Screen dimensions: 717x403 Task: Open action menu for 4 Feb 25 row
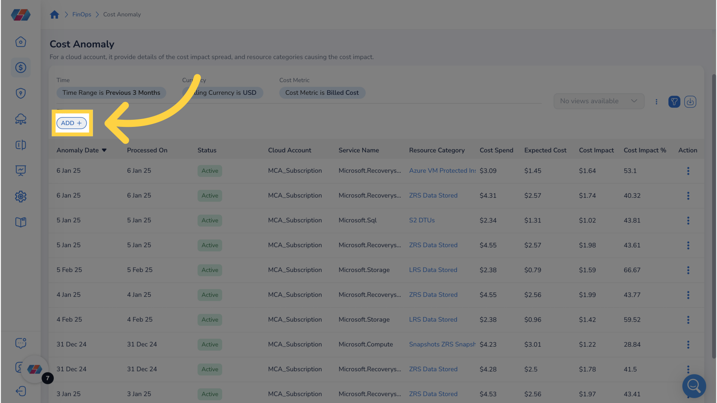pyautogui.click(x=688, y=320)
